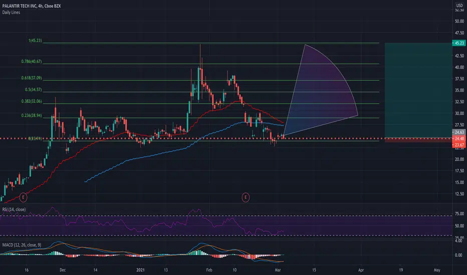Select the 1(45.23) Fibonacci level label
This screenshot has height=275, width=467.
tap(35, 40)
